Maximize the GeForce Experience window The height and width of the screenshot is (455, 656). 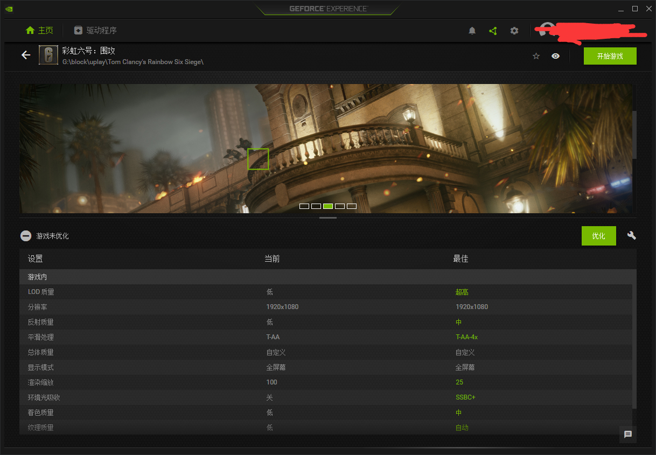pyautogui.click(x=635, y=9)
